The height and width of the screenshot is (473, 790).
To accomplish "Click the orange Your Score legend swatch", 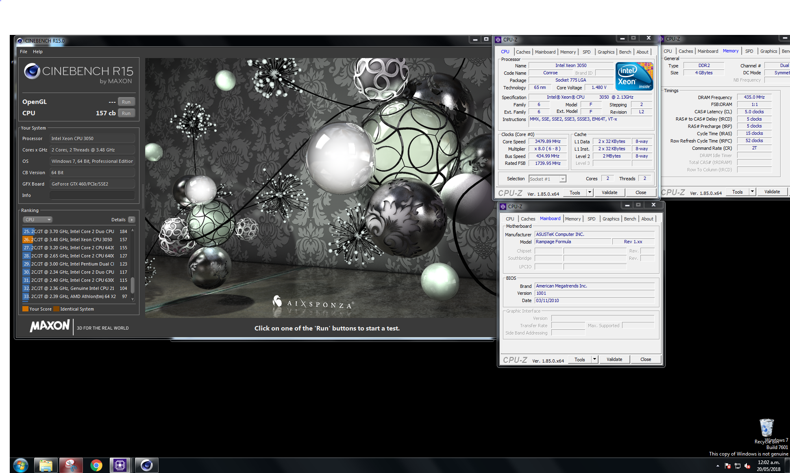I will 25,309.
